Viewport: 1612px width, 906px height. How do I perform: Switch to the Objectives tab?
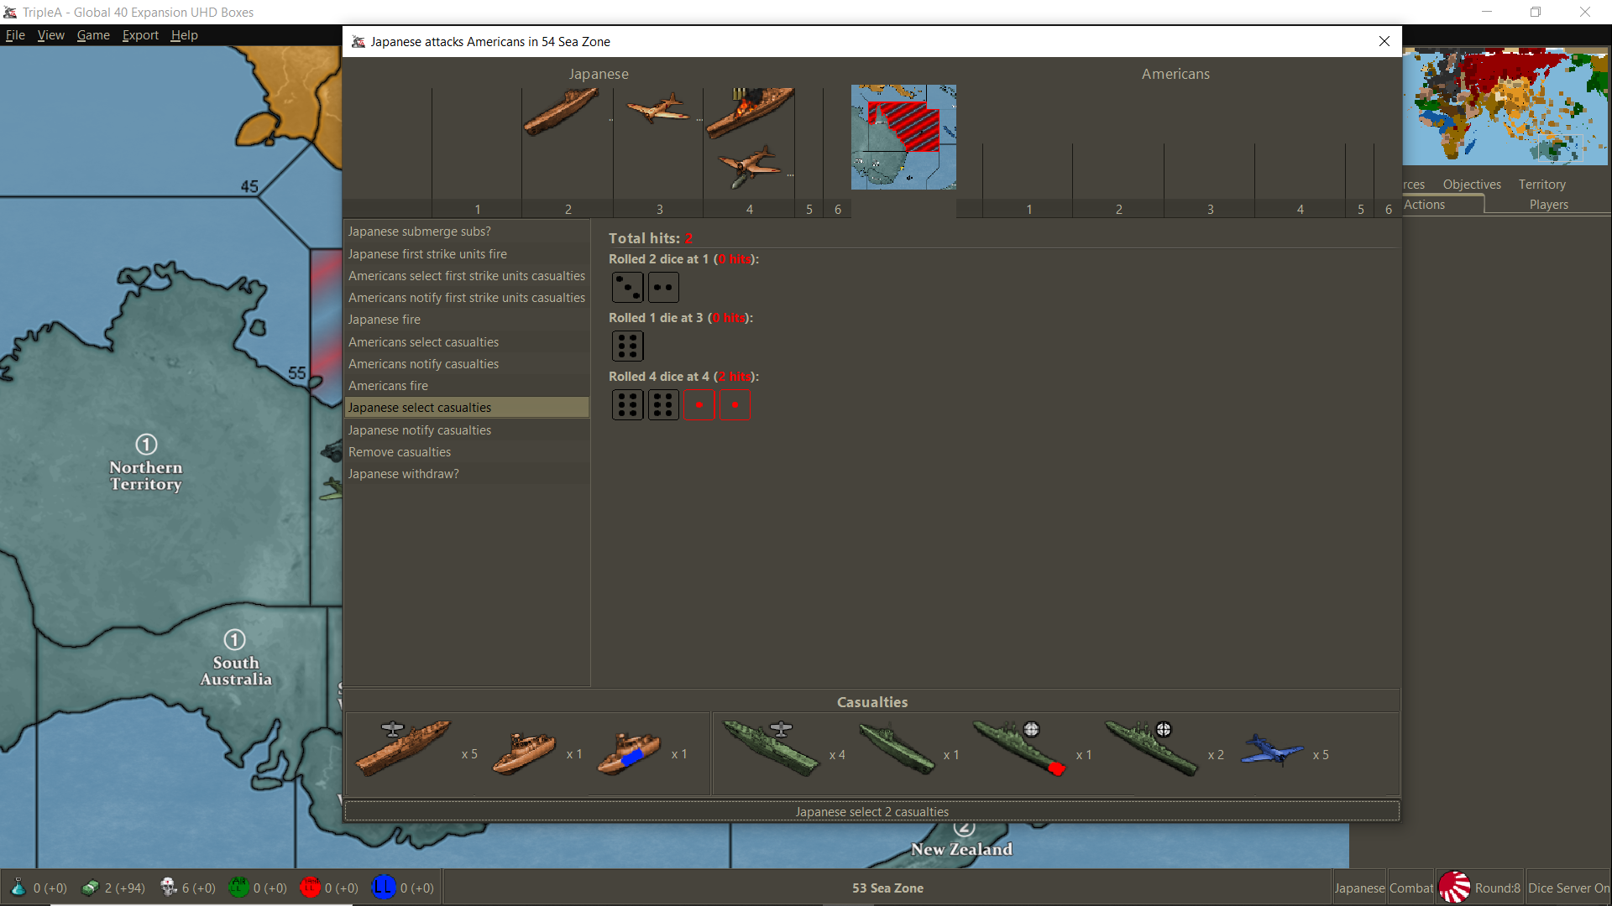[1472, 185]
